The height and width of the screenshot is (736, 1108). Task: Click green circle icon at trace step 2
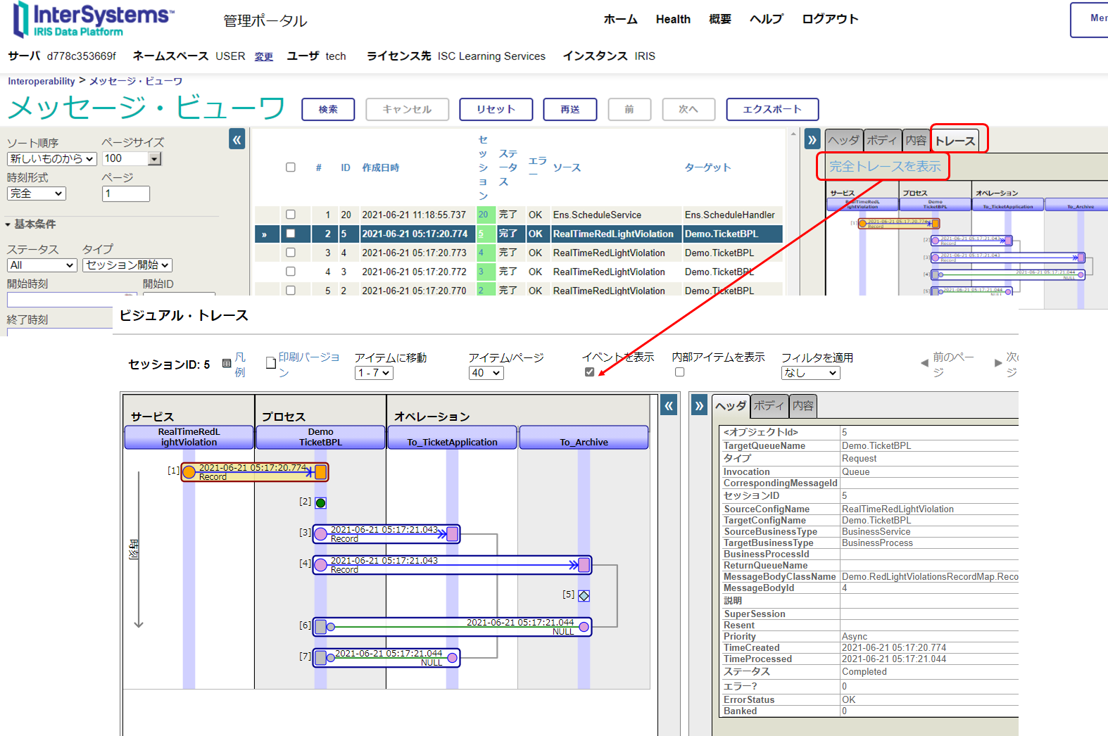pos(321,503)
